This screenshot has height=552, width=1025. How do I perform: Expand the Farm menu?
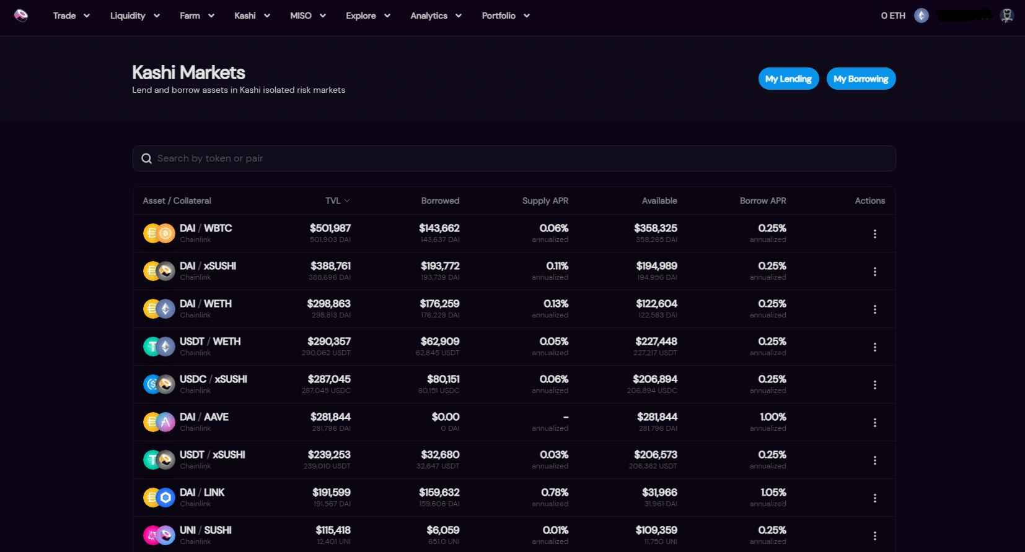click(x=197, y=15)
